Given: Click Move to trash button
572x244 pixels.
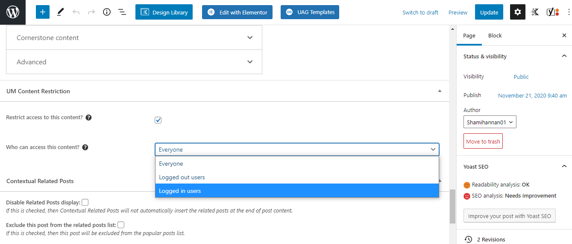Looking at the screenshot, I should point(483,141).
